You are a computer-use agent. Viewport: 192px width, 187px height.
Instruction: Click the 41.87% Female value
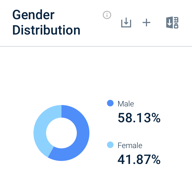(x=139, y=159)
